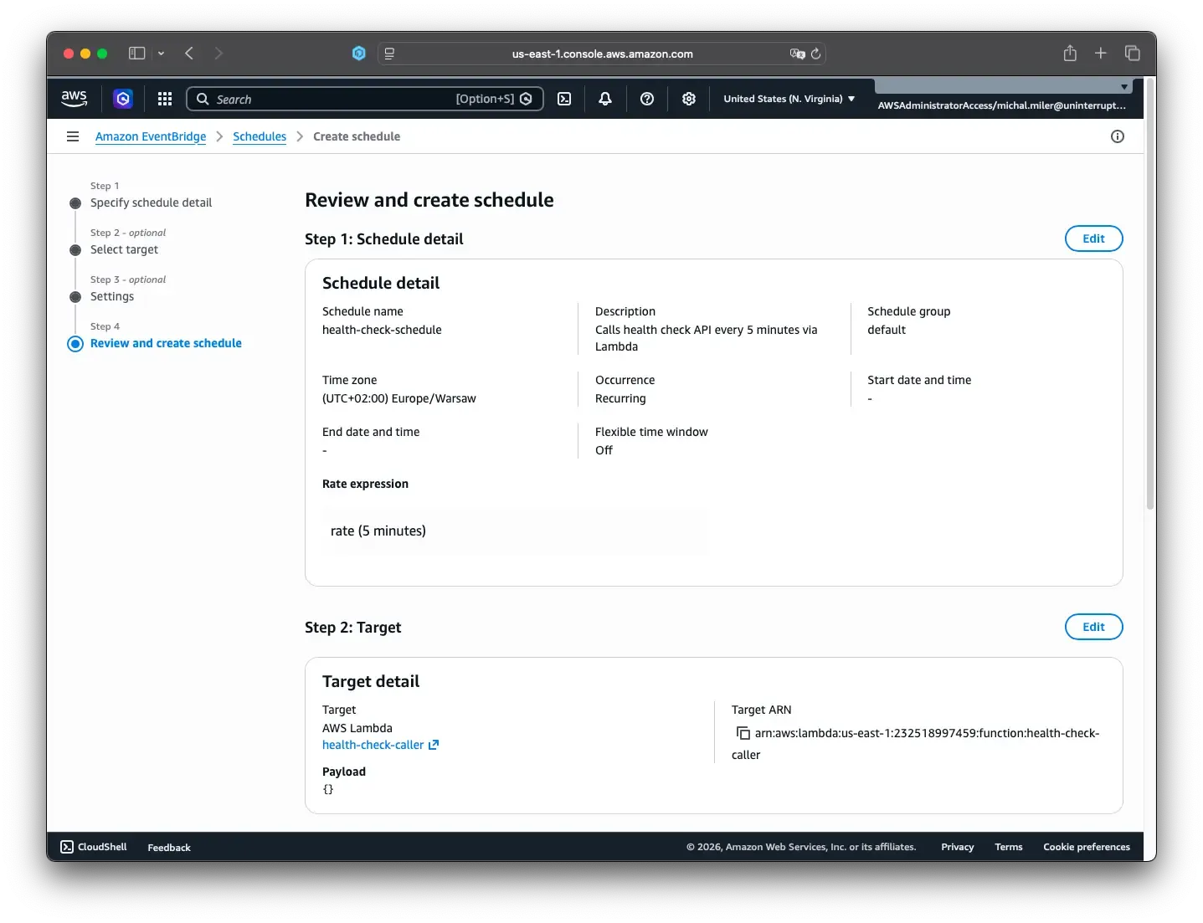Screen dimensions: 1203x923
Task: Toggle the side navigation hamburger menu
Action: point(73,136)
